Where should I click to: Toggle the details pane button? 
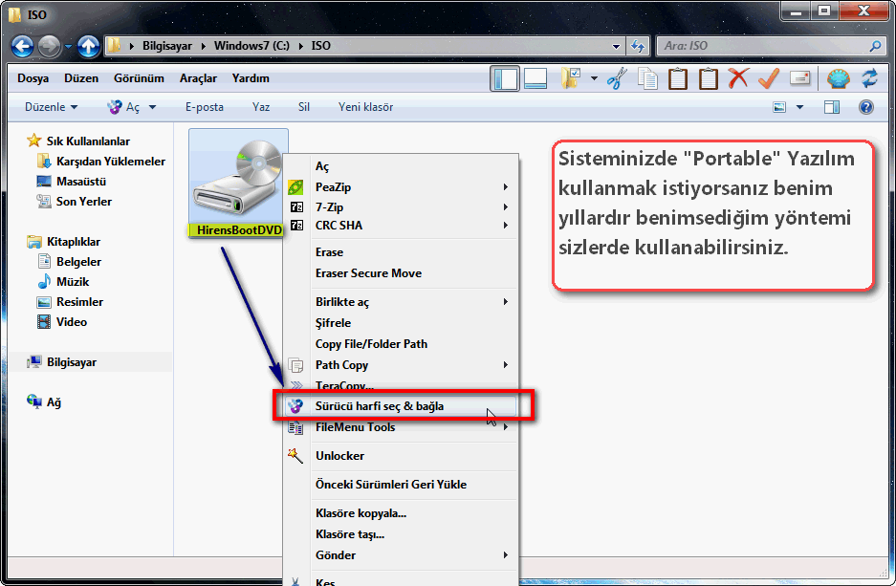point(535,78)
